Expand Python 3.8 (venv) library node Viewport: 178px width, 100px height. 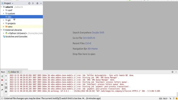click(4, 33)
